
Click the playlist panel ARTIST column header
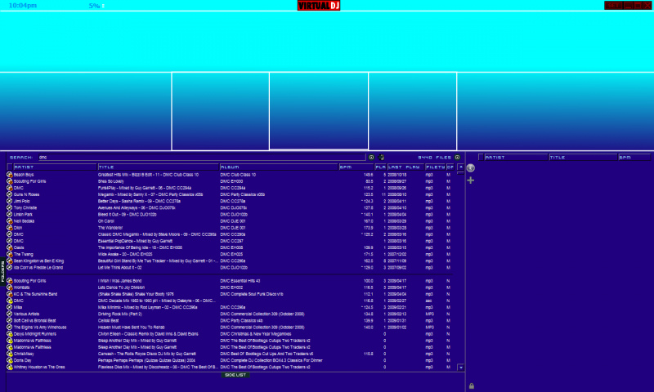coord(516,158)
